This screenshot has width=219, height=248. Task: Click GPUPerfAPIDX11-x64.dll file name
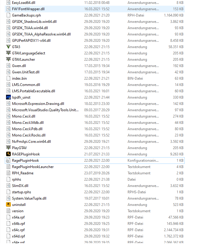[31, 41]
